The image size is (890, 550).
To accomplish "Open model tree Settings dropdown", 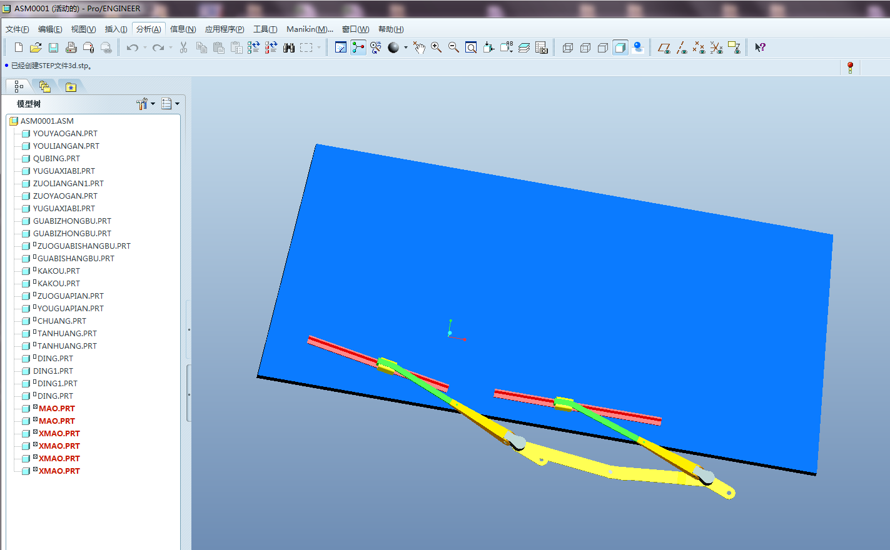I will tap(146, 104).
